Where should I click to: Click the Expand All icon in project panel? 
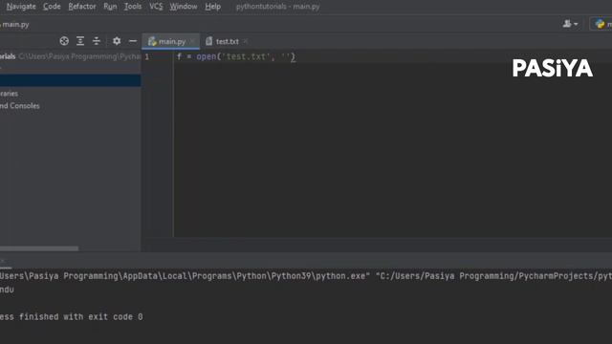(80, 41)
